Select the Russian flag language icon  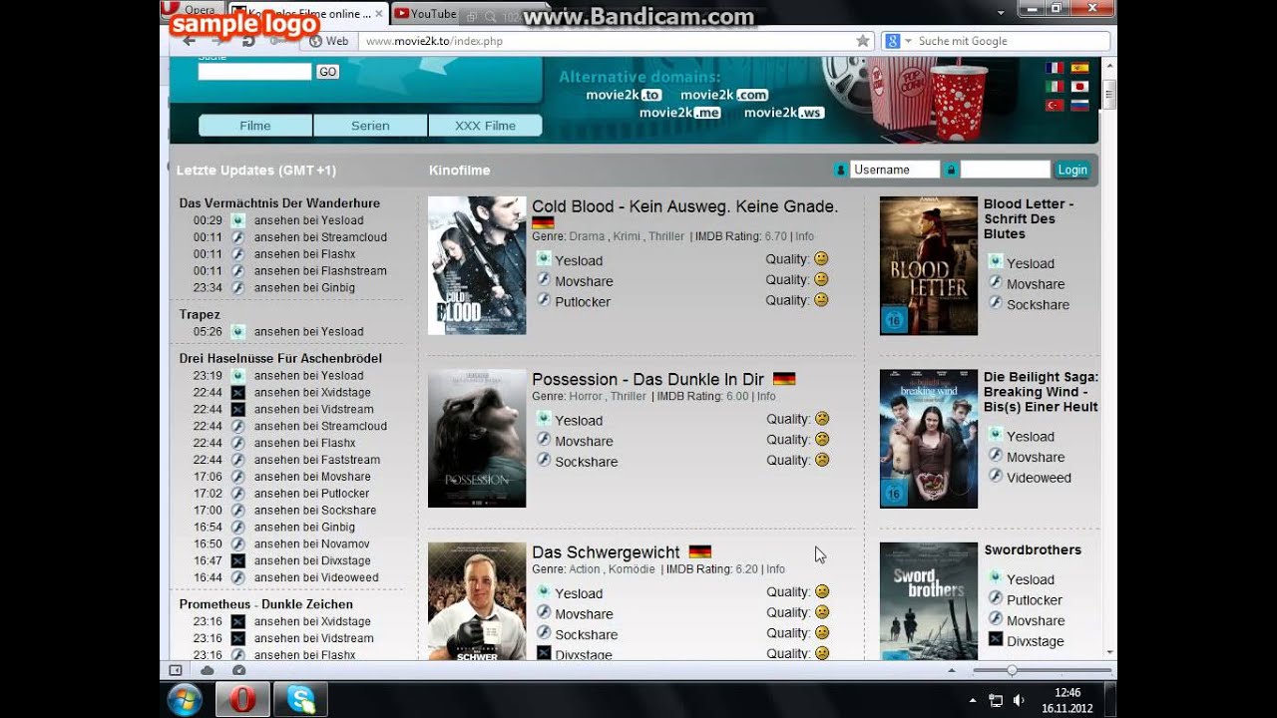click(1079, 105)
